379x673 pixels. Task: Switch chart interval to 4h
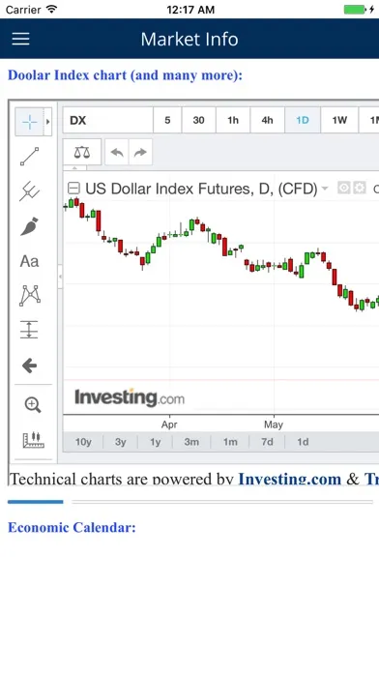pos(268,120)
